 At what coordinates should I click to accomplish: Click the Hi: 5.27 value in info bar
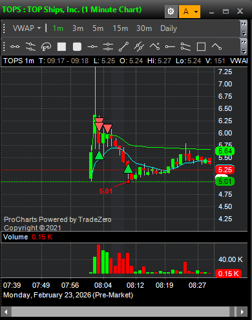point(159,61)
